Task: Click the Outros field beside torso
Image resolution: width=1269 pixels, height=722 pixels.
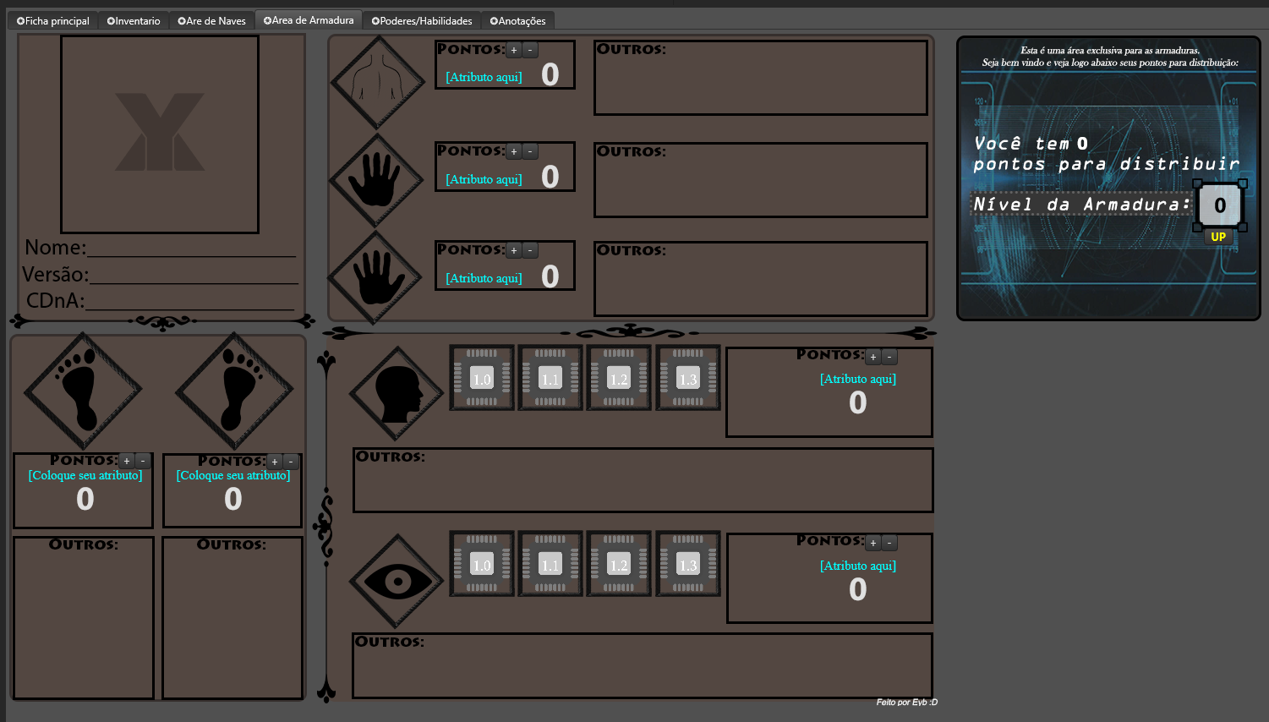Action: click(x=760, y=83)
